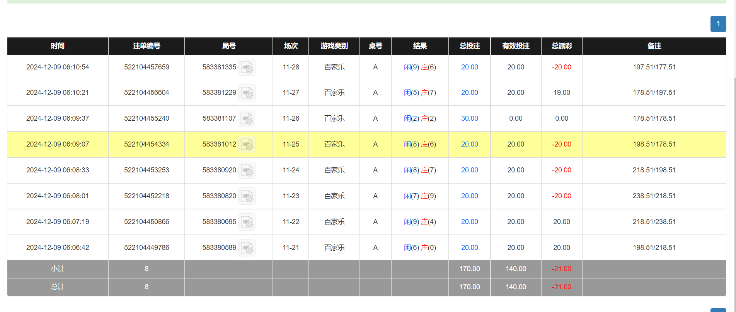Viewport: 736px width, 312px height.
Task: Click the vertical scrollbar on the right
Action: pyautogui.click(x=734, y=154)
